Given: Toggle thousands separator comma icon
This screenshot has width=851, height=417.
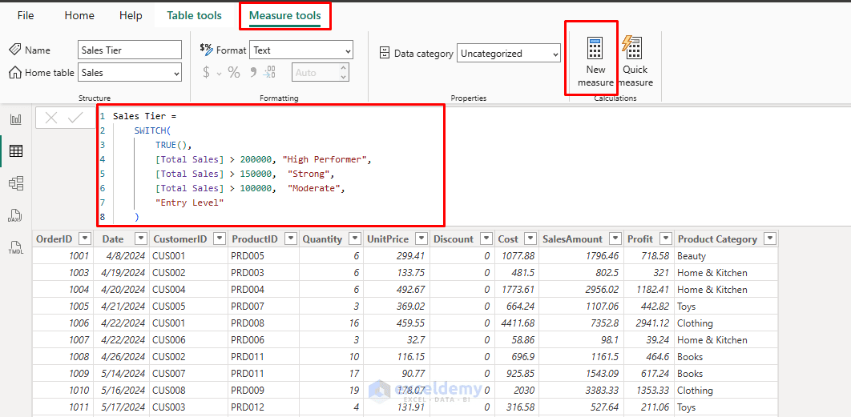Looking at the screenshot, I should pyautogui.click(x=253, y=72).
